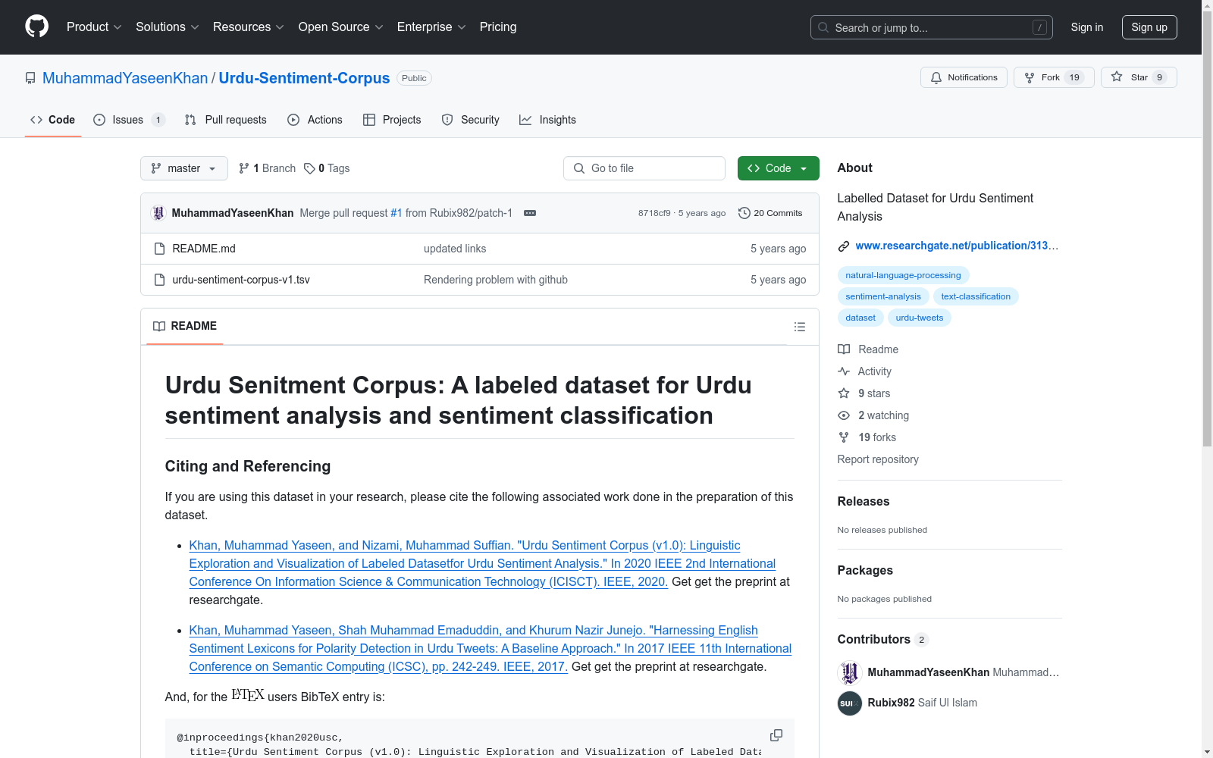Open the Pull requests tab
1213x758 pixels.
tap(226, 120)
